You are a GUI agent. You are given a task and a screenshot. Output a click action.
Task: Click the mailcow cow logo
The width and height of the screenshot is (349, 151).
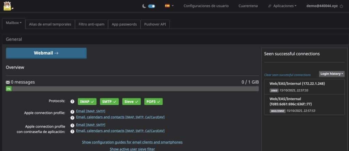tap(6, 6)
